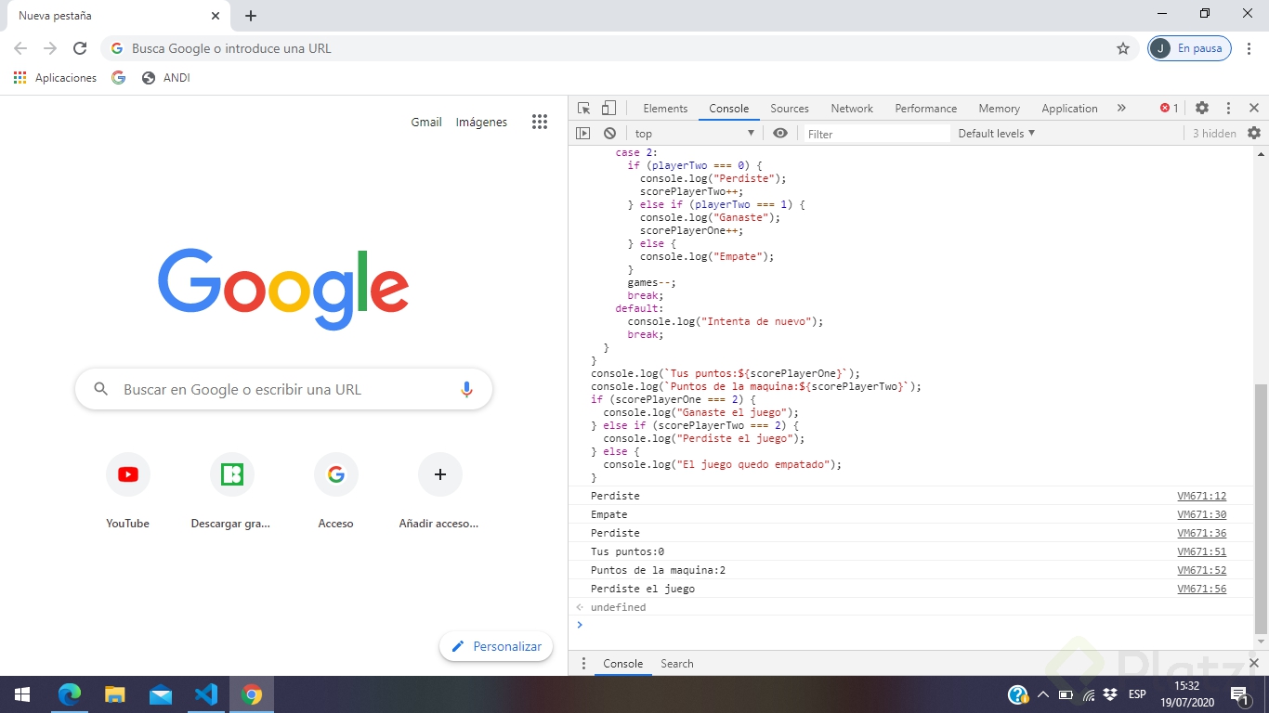The height and width of the screenshot is (713, 1269).
Task: Focus the console Filter field
Action: pyautogui.click(x=877, y=134)
